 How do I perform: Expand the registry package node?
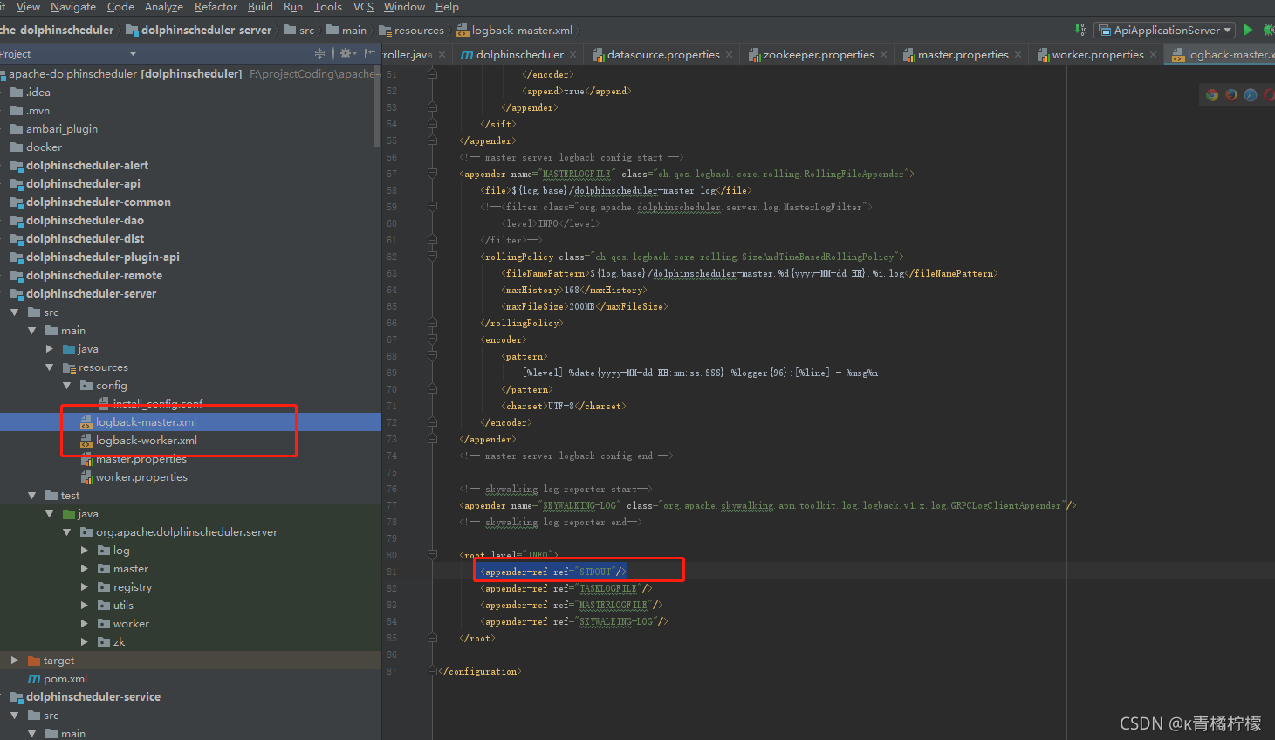point(85,587)
